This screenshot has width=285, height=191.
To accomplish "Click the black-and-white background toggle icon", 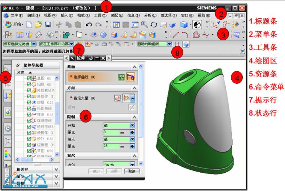I will [197, 24].
